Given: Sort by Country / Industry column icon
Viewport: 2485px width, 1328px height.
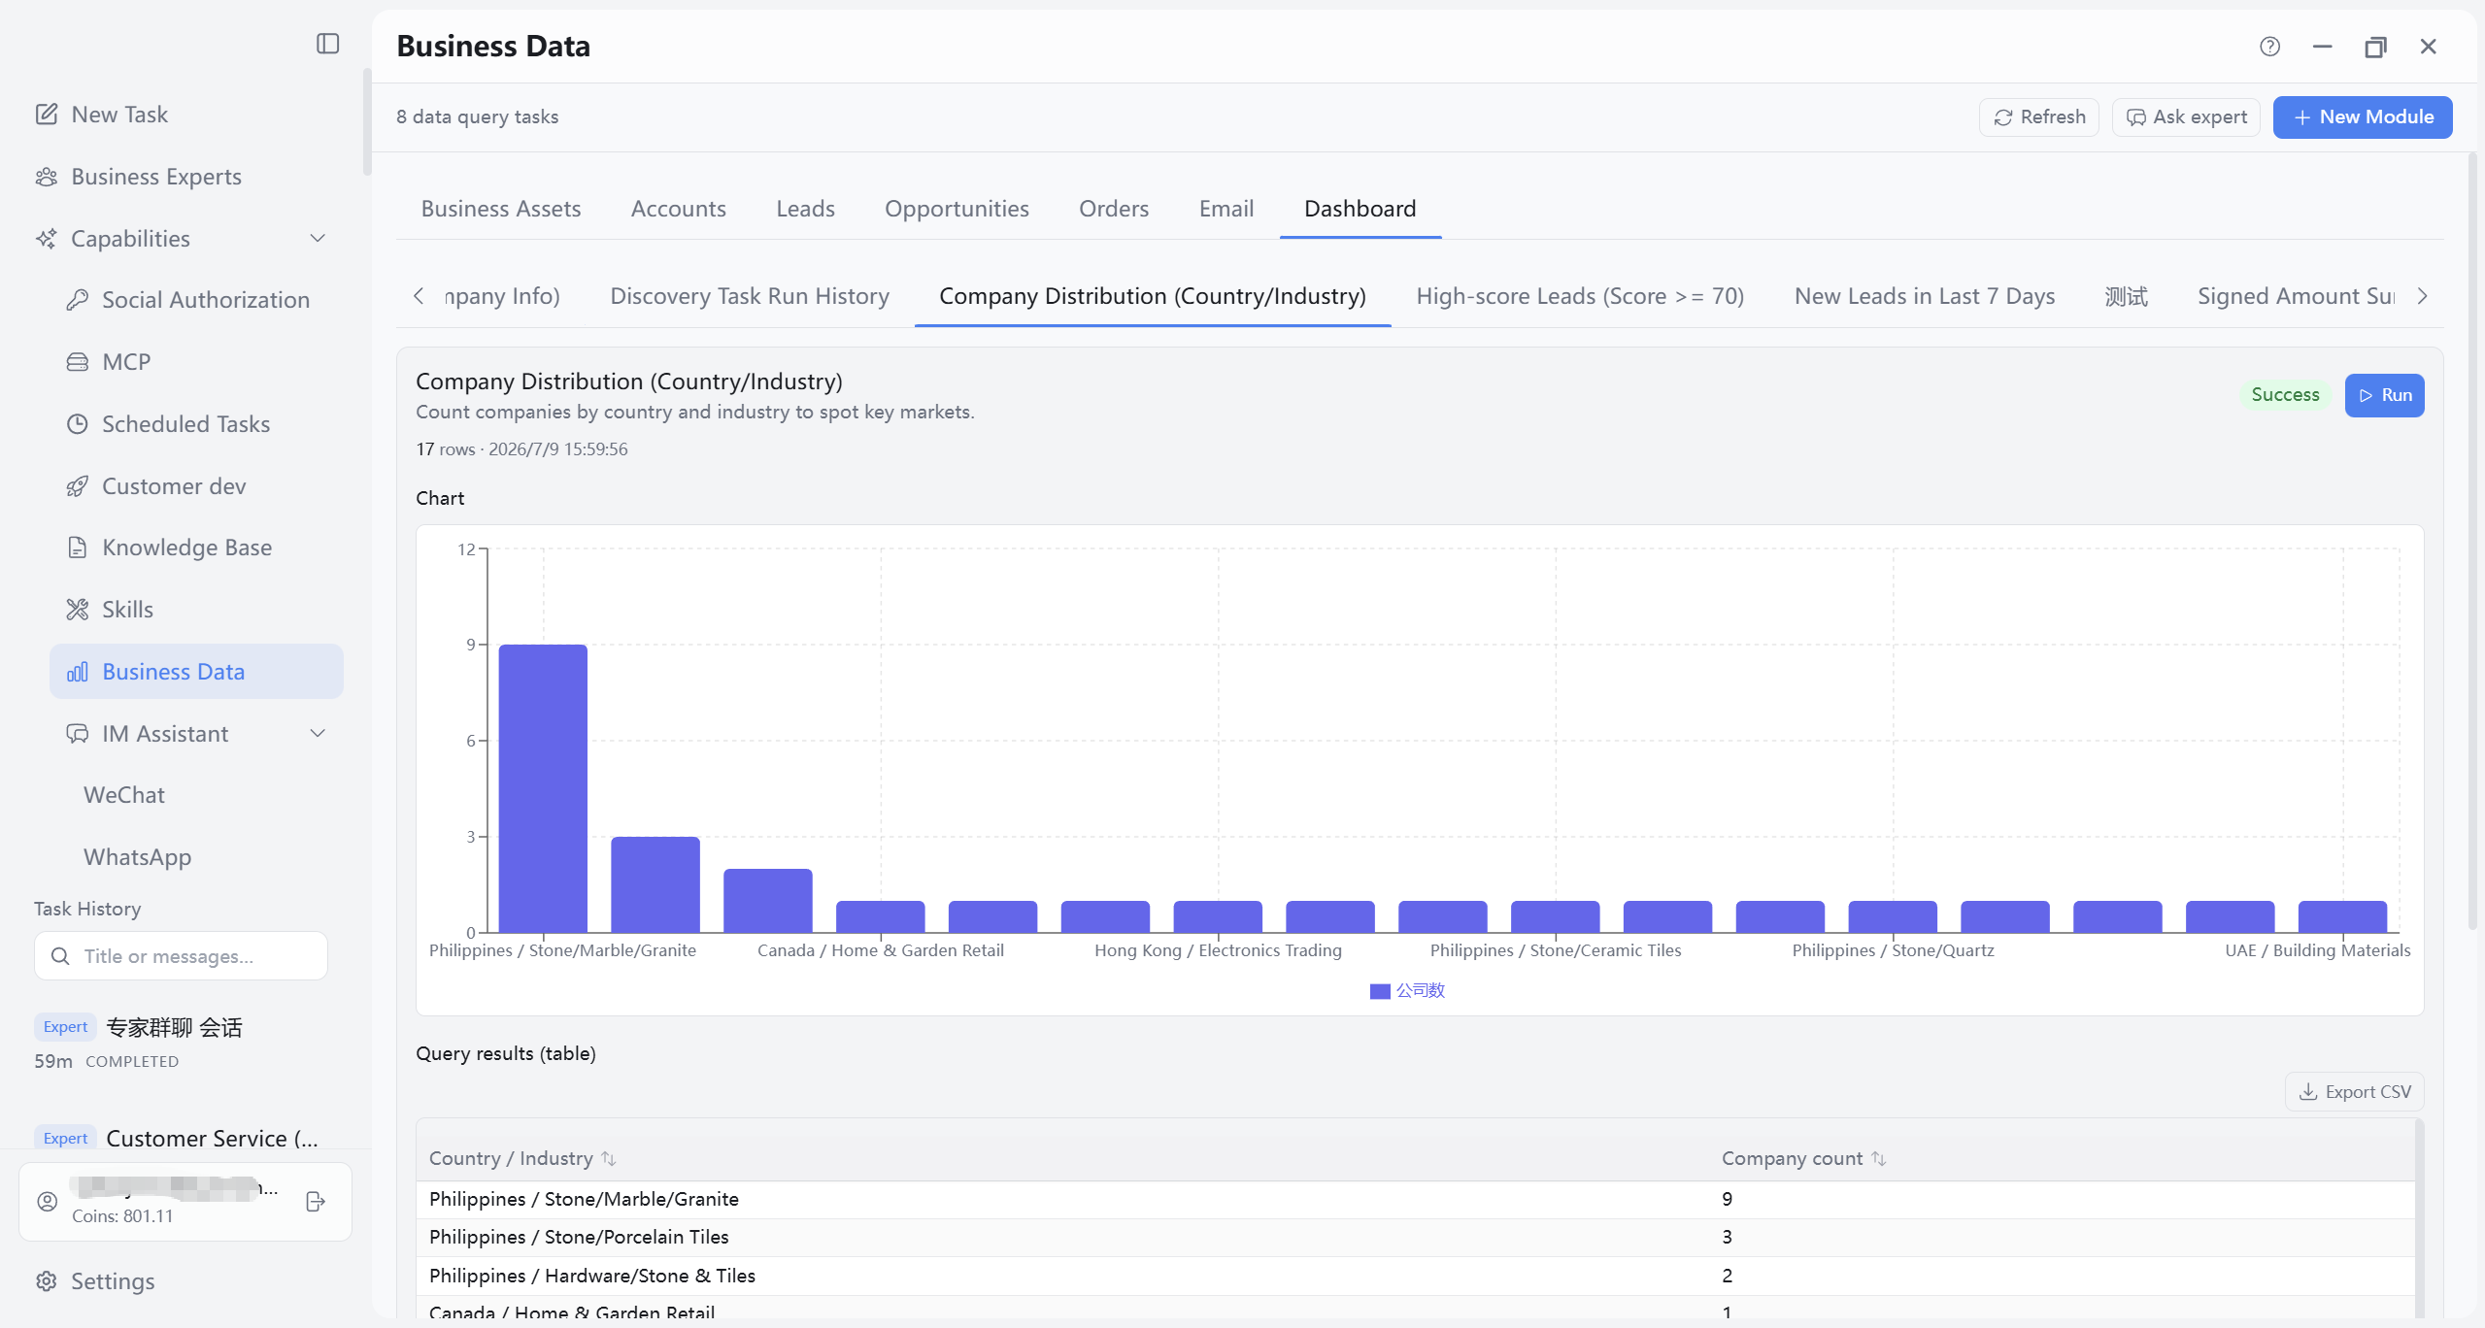Looking at the screenshot, I should click(x=609, y=1158).
